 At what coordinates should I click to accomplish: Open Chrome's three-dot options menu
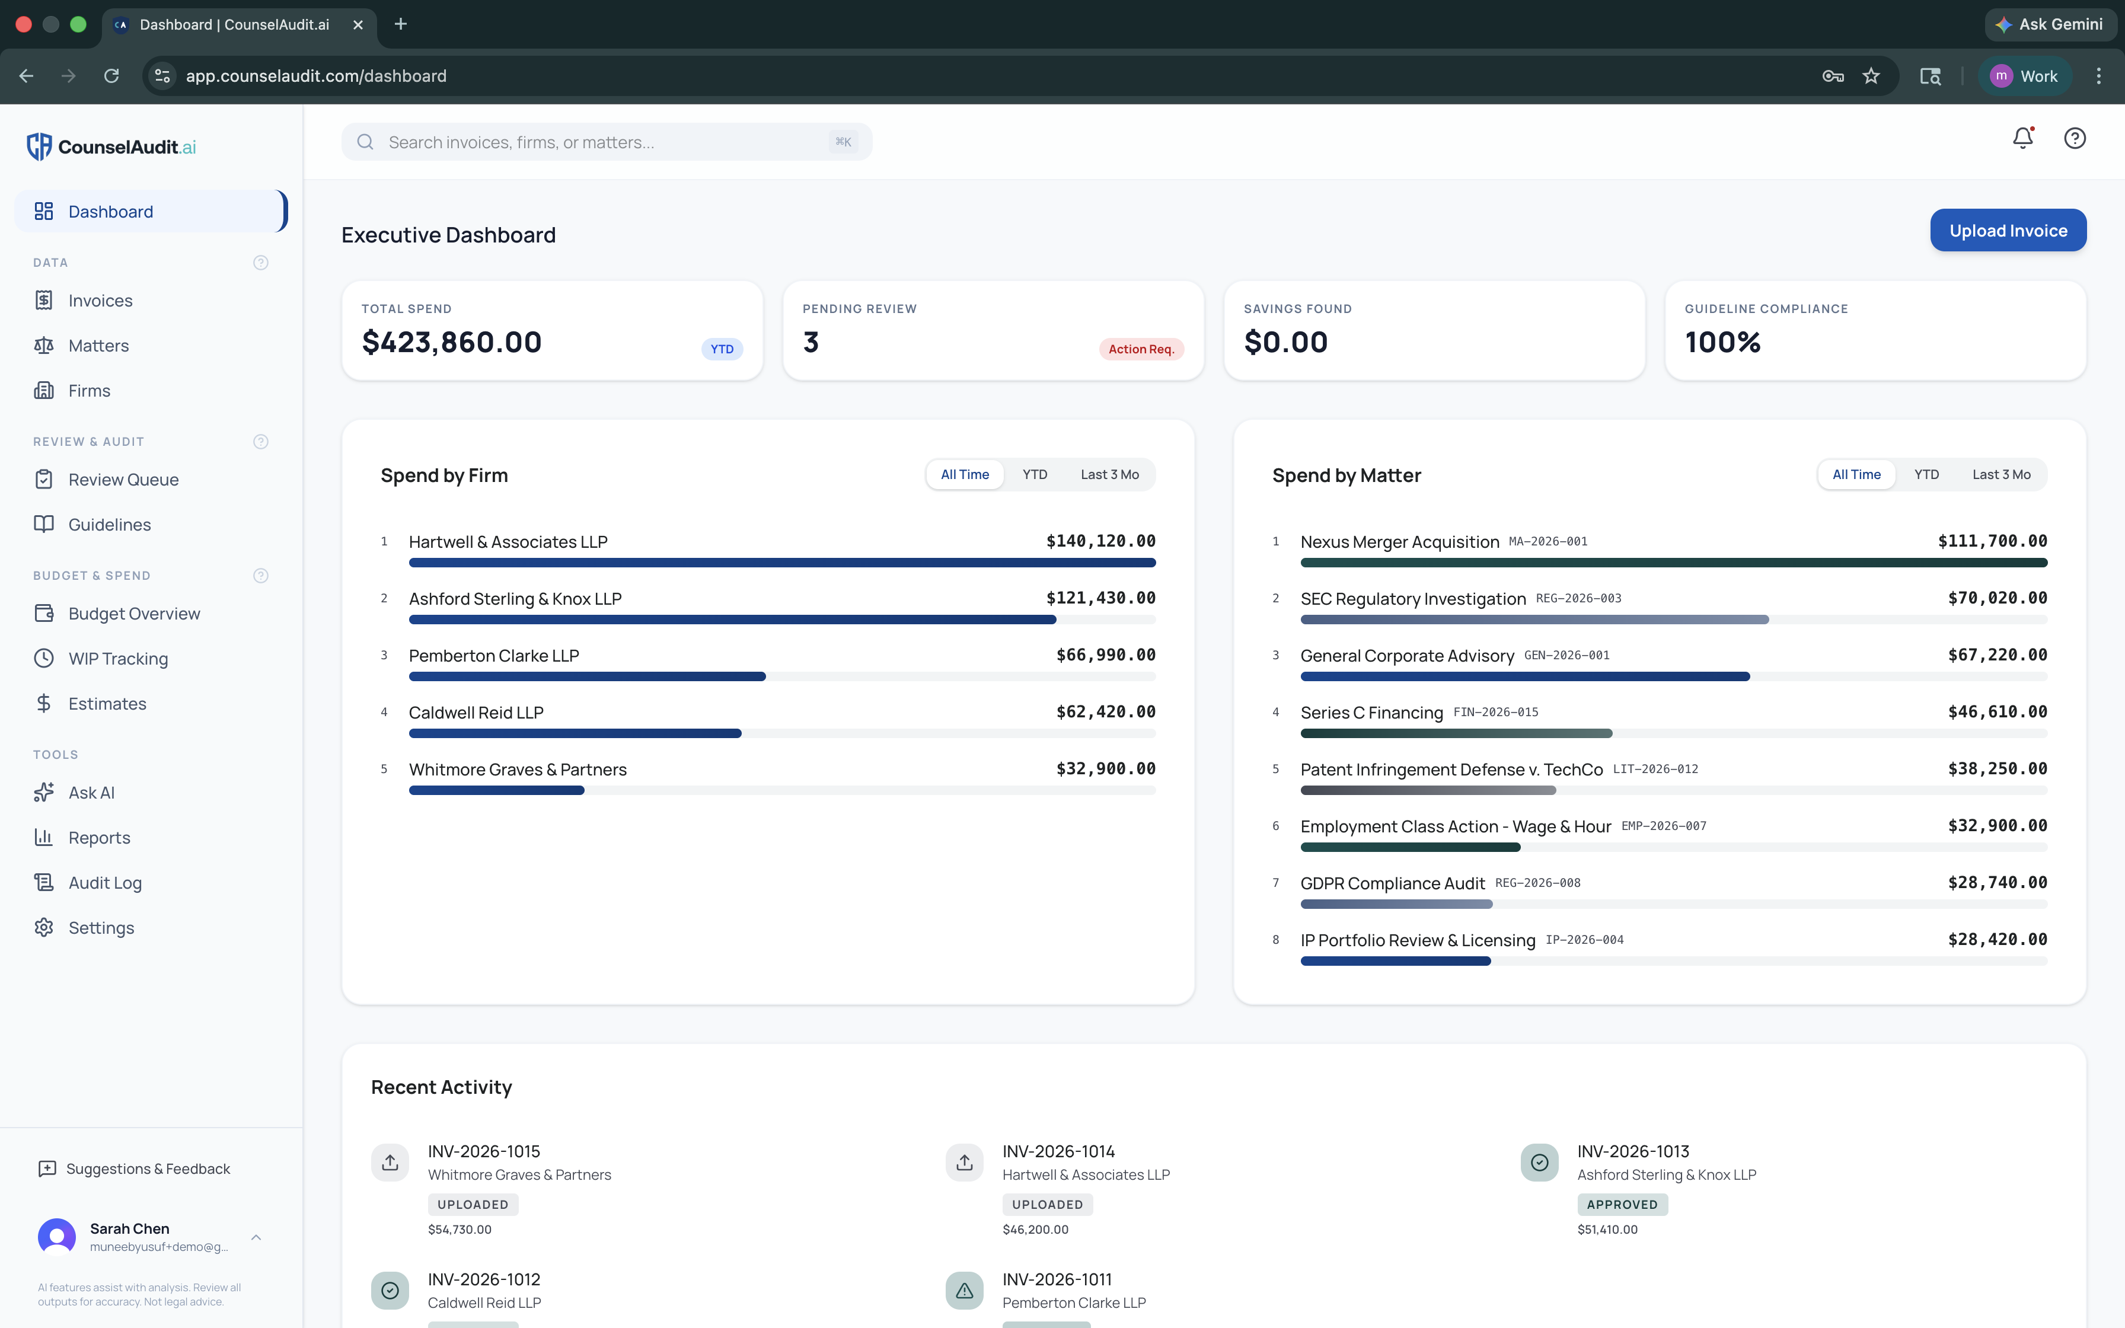pyautogui.click(x=2099, y=75)
